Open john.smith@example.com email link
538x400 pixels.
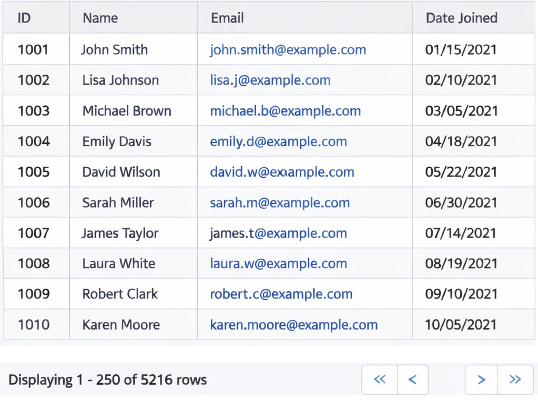(288, 50)
